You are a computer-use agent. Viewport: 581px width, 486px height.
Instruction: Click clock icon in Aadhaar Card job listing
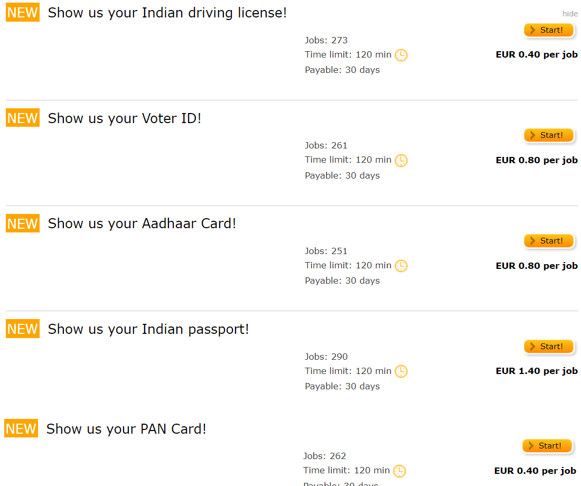pyautogui.click(x=401, y=266)
